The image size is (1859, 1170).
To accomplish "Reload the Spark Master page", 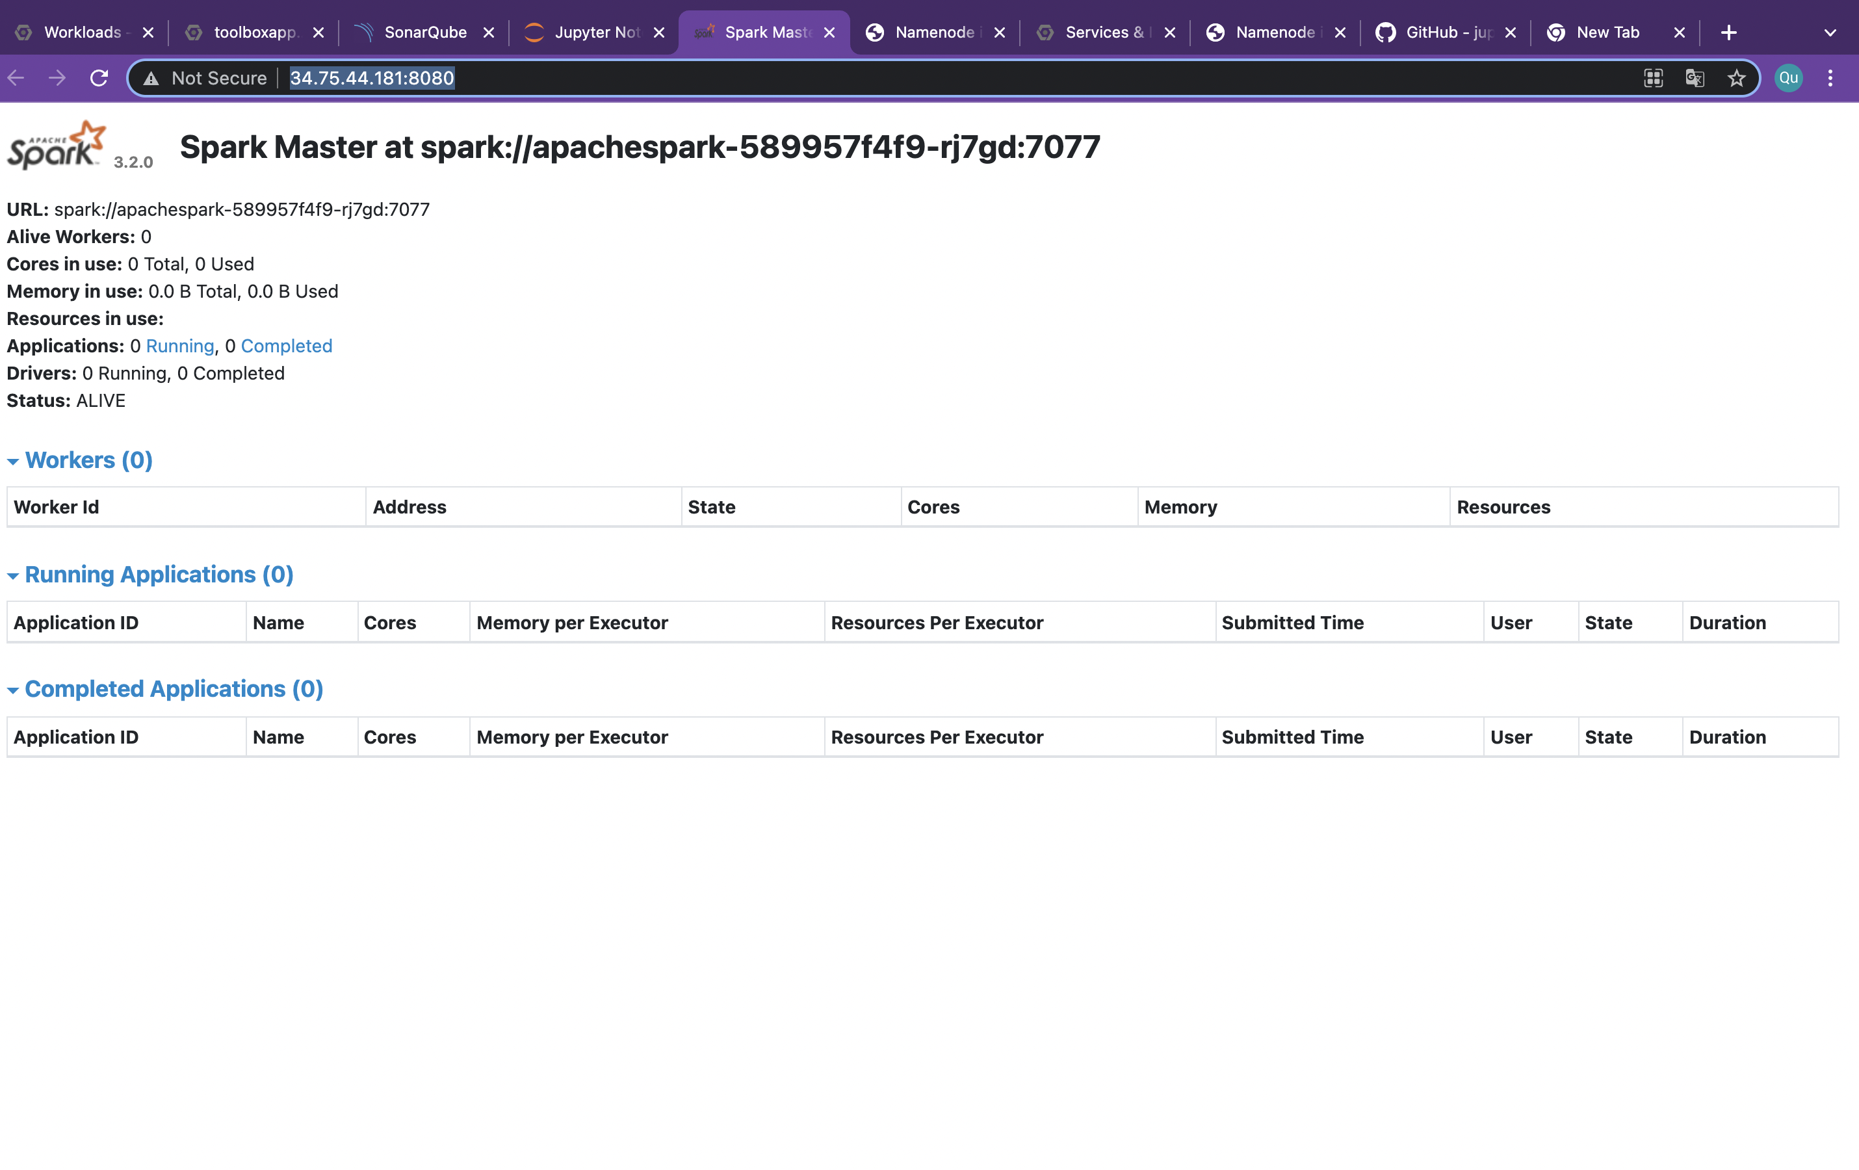I will coord(99,77).
